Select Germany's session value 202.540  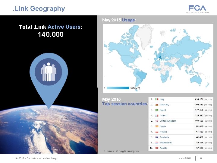199,105
